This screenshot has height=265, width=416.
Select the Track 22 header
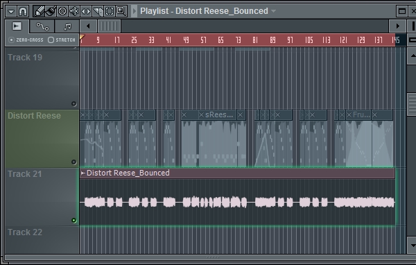[42, 240]
